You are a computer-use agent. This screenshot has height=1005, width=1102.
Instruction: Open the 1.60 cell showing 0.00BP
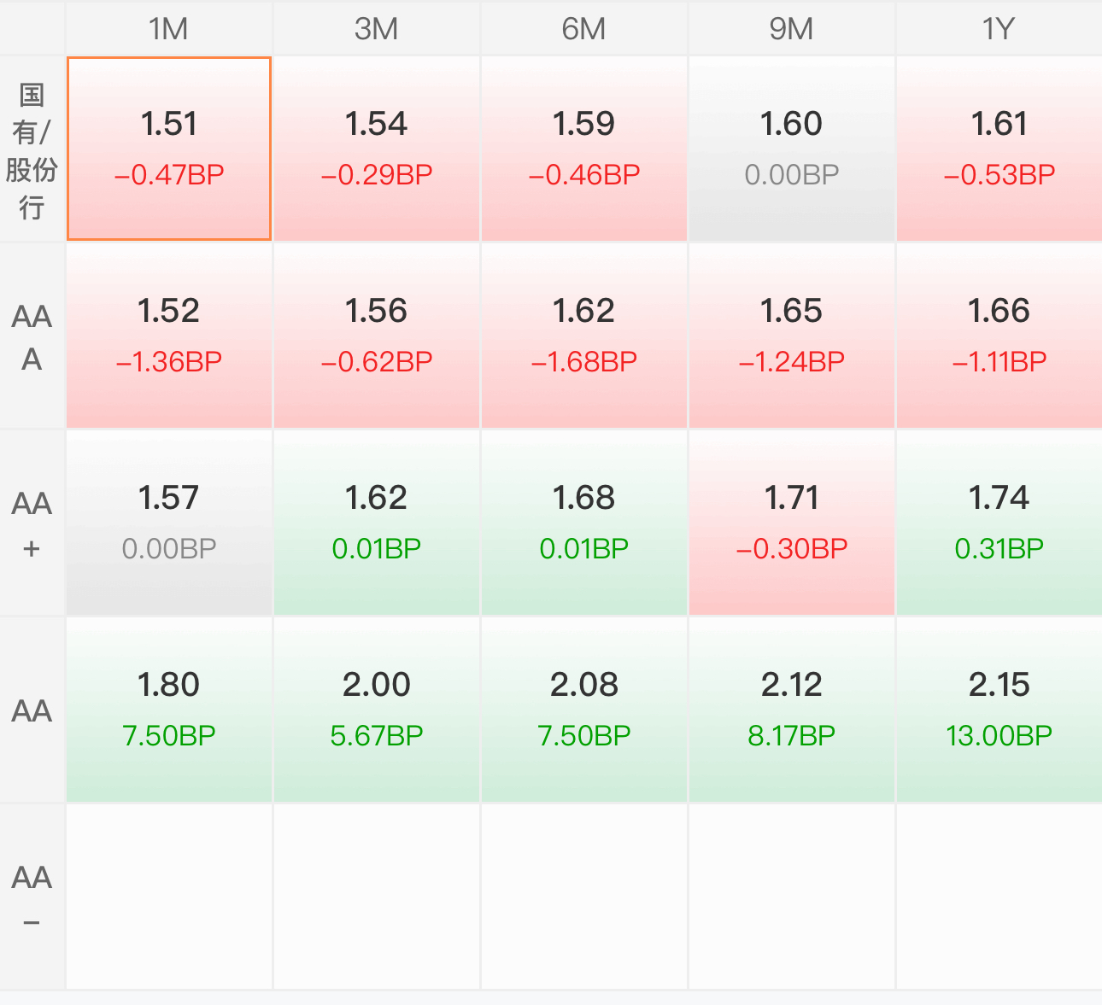pyautogui.click(x=792, y=149)
